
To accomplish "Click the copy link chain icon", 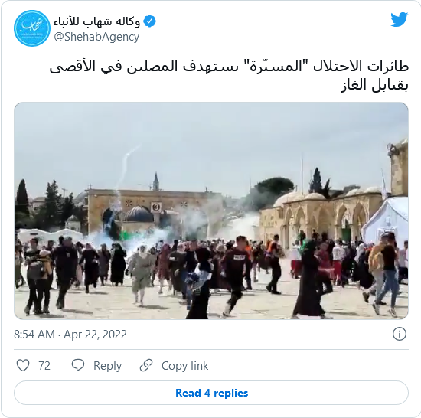I will point(146,365).
